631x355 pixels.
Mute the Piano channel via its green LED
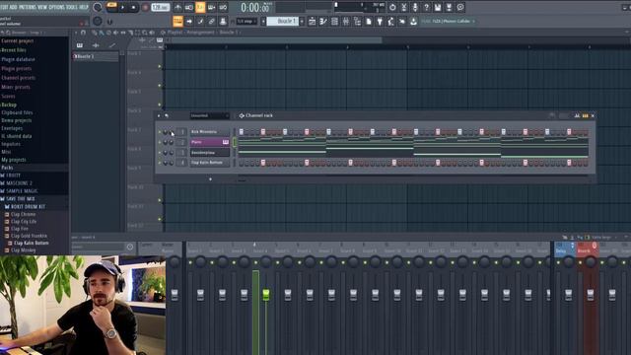pyautogui.click(x=160, y=142)
